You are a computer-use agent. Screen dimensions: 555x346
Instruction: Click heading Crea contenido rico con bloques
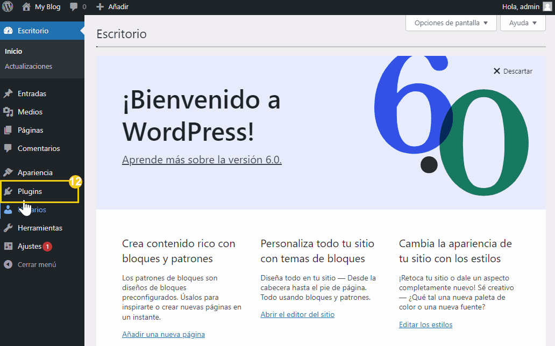(179, 251)
